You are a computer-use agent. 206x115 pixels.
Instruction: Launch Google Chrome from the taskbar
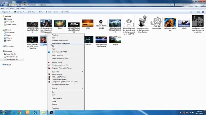(x=19, y=112)
